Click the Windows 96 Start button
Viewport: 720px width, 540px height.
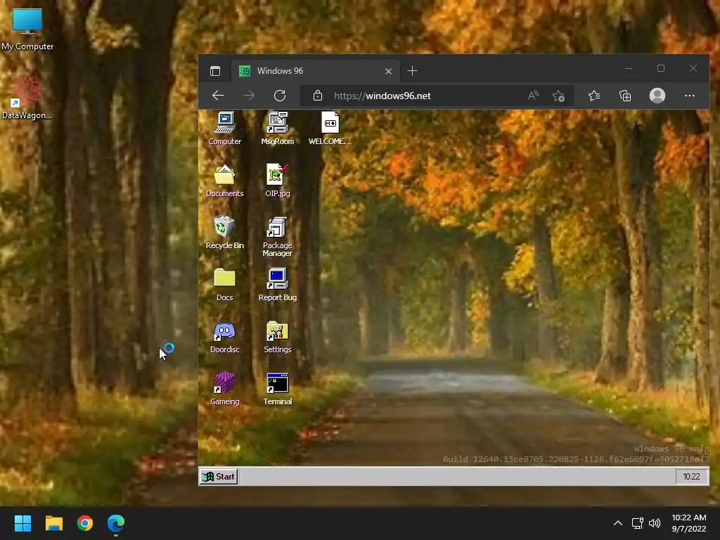(x=219, y=477)
